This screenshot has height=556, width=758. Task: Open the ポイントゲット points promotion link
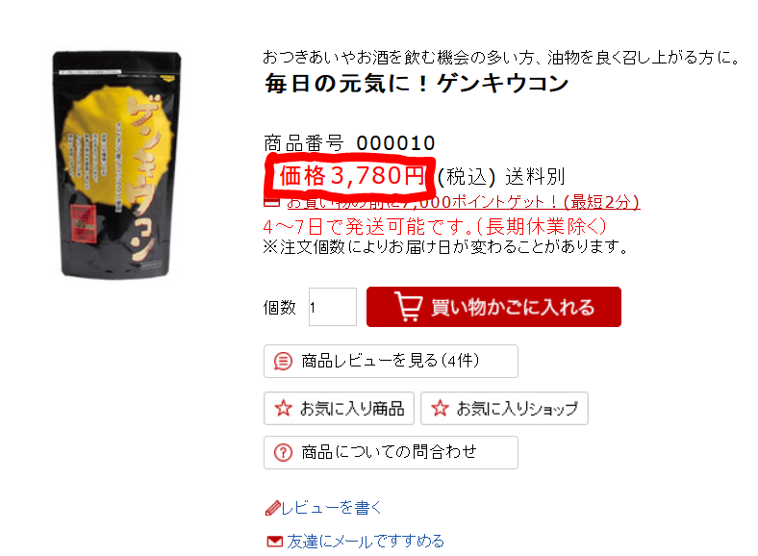(463, 202)
